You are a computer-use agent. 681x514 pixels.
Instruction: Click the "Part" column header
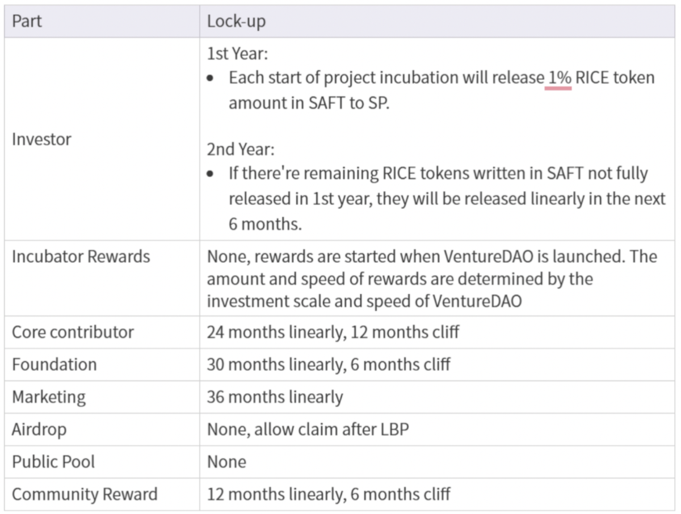tap(27, 22)
